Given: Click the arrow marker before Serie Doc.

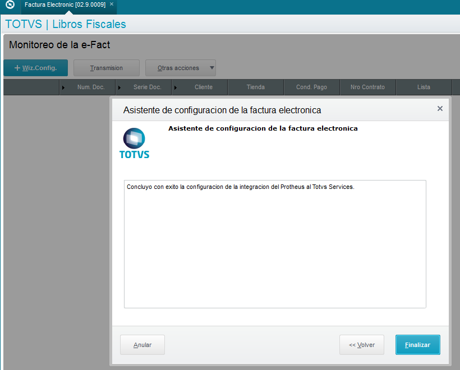Looking at the screenshot, I should tap(119, 87).
